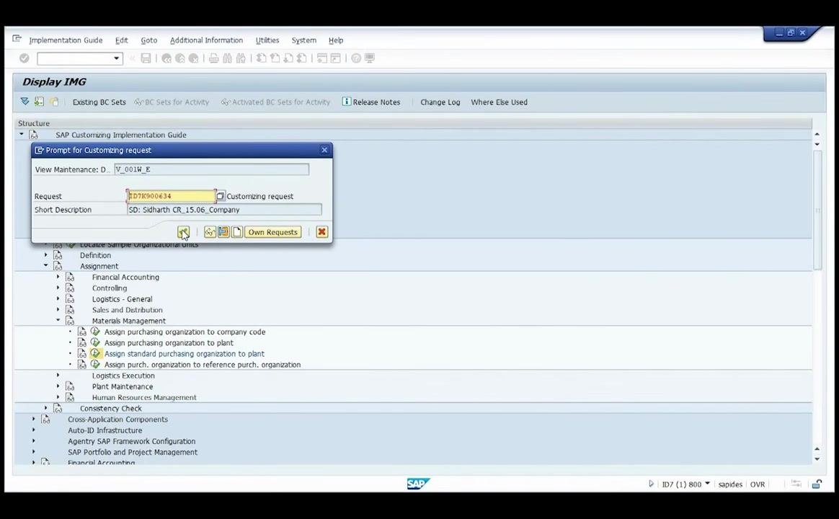This screenshot has width=839, height=519.
Task: Click the Find binoculars icon in the toolbar
Action: 227,58
